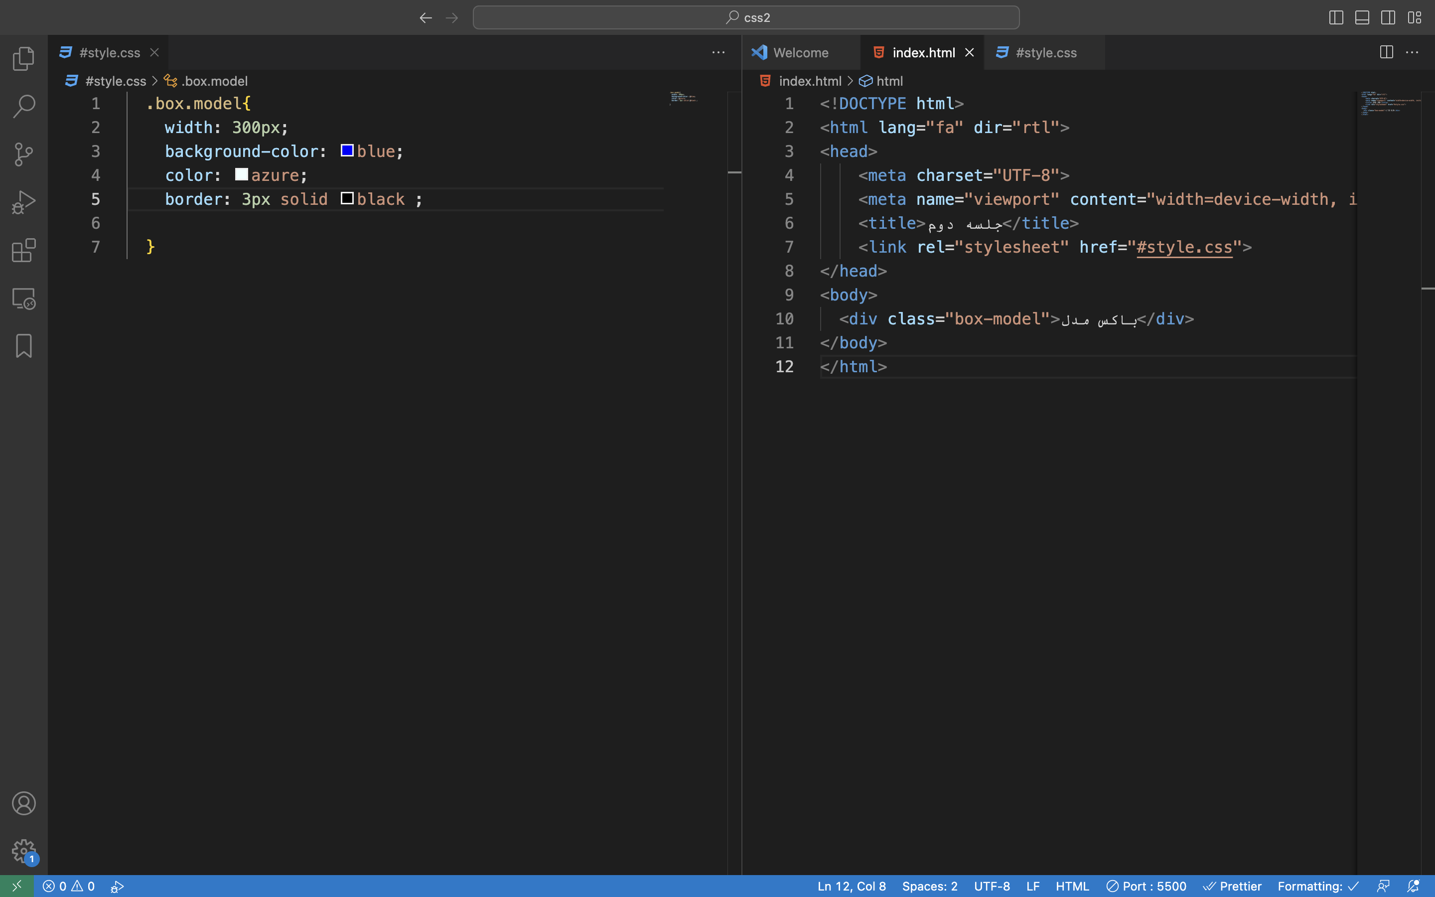
Task: Open color picker for blue swatch
Action: tap(347, 150)
